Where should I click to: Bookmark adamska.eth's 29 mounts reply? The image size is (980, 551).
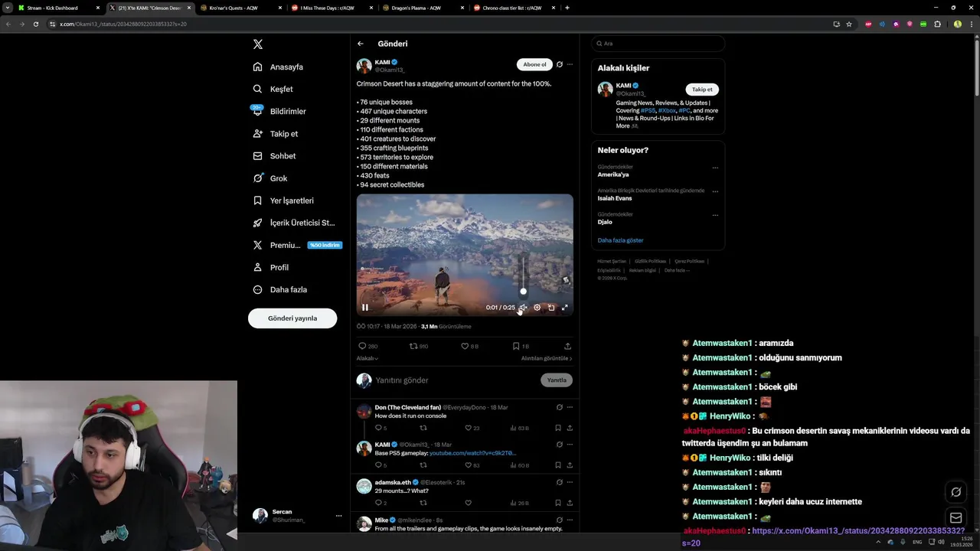558,503
